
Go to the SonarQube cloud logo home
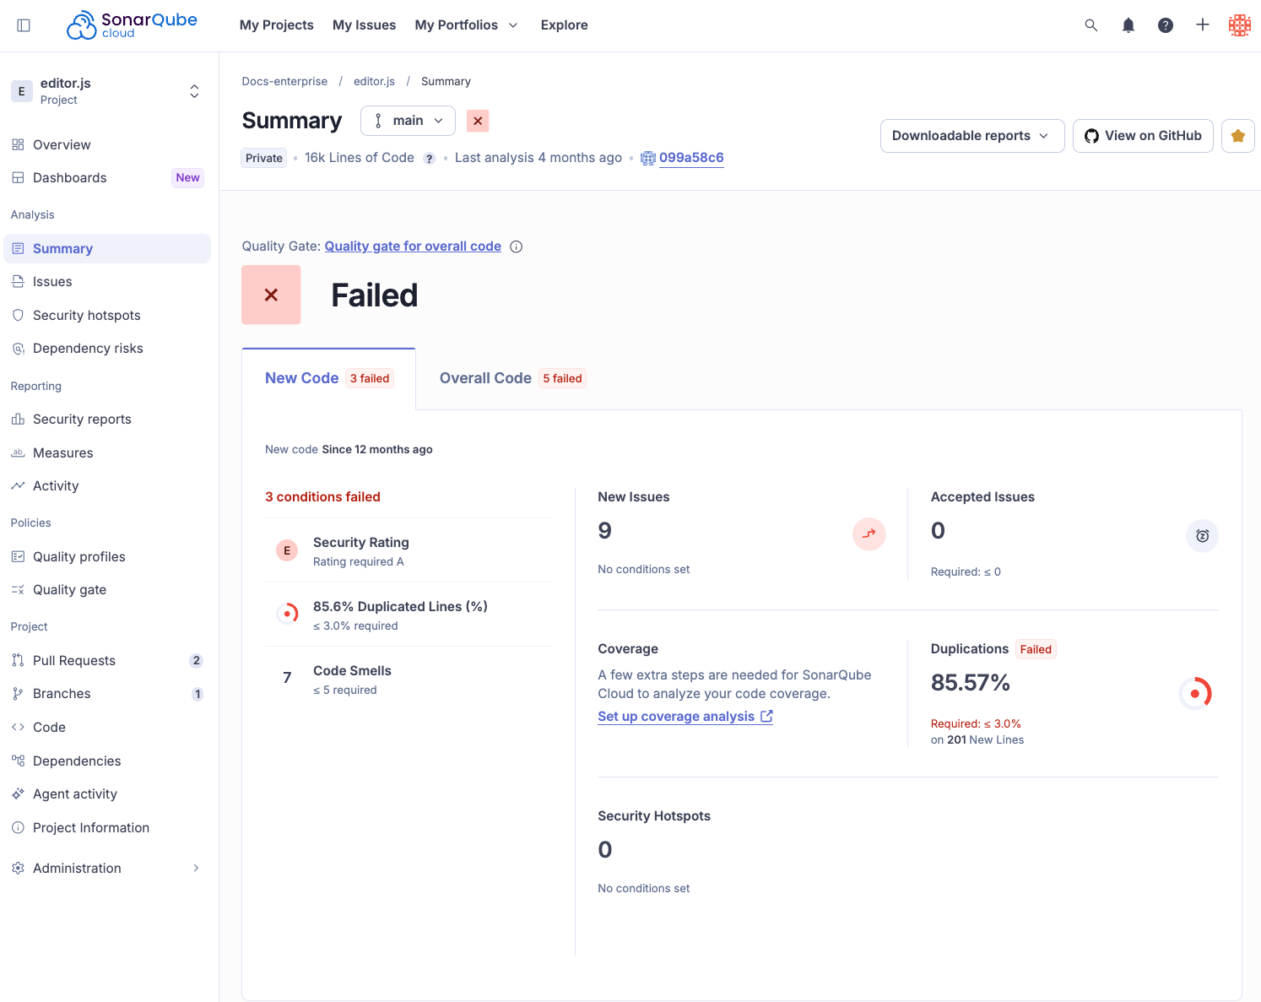(x=132, y=25)
